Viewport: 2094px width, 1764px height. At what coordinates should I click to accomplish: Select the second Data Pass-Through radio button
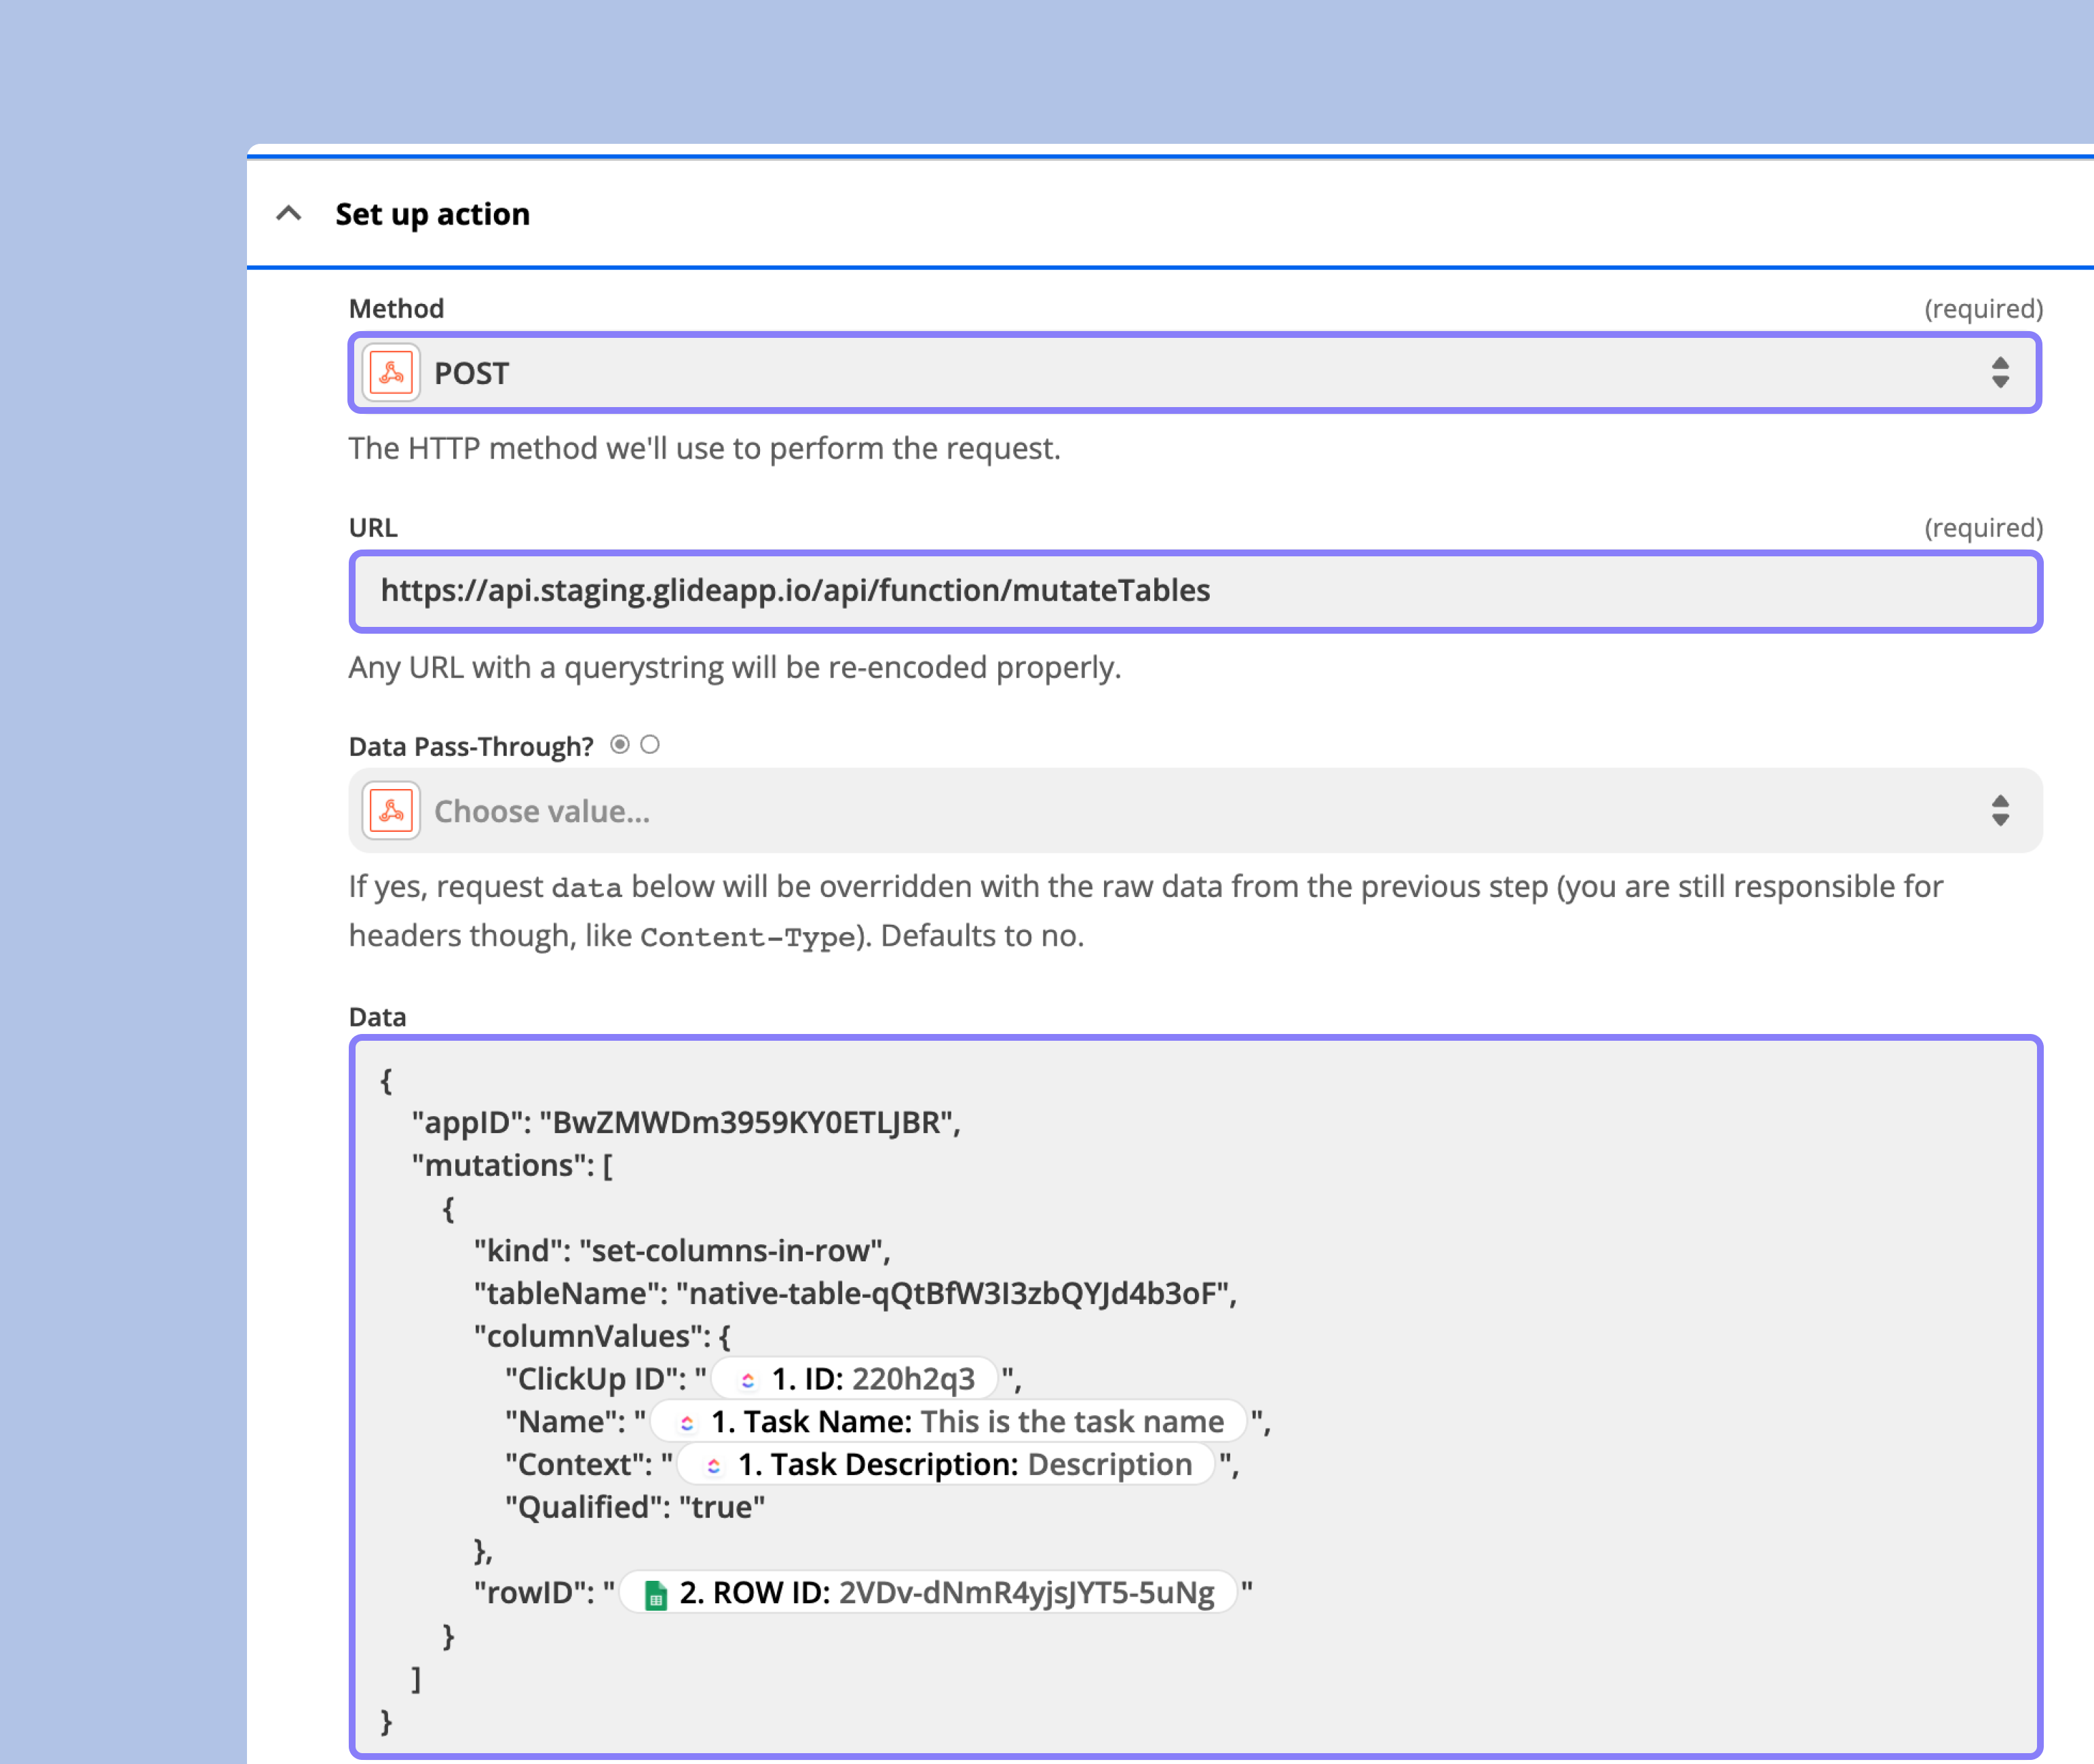(x=650, y=745)
